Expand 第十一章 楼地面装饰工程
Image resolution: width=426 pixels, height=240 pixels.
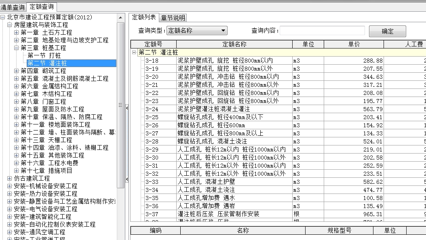point(16,124)
